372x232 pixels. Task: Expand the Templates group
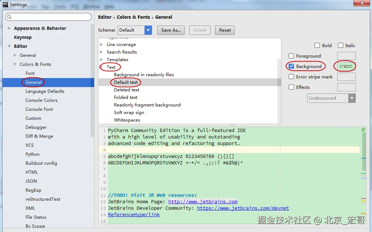coord(101,59)
